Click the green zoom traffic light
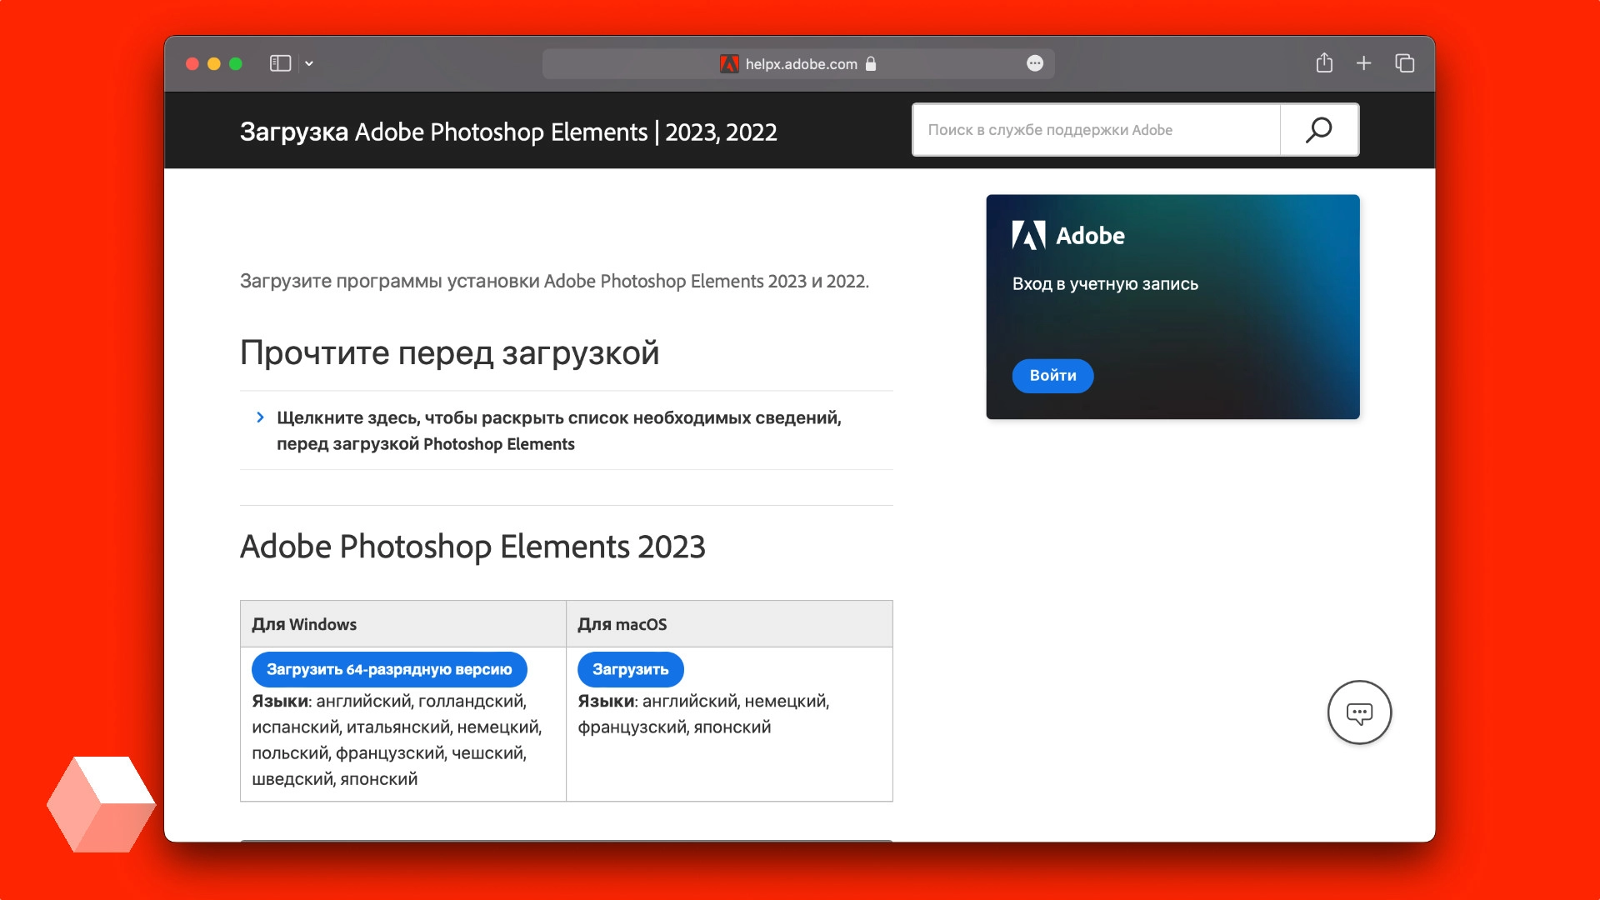 pos(237,62)
